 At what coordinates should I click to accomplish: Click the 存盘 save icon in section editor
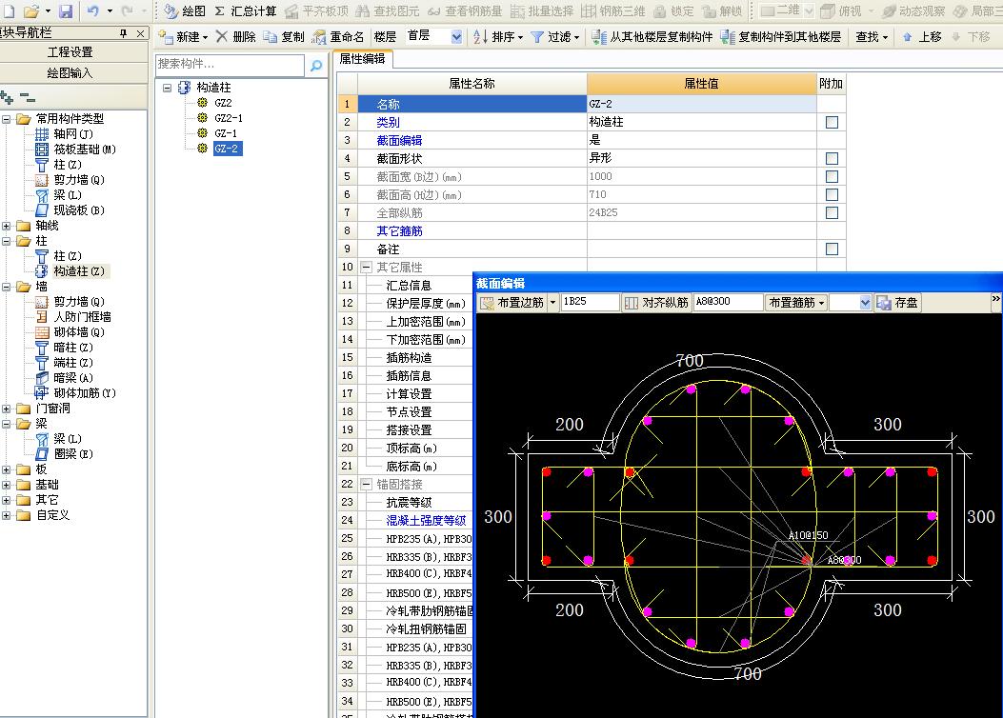[884, 303]
